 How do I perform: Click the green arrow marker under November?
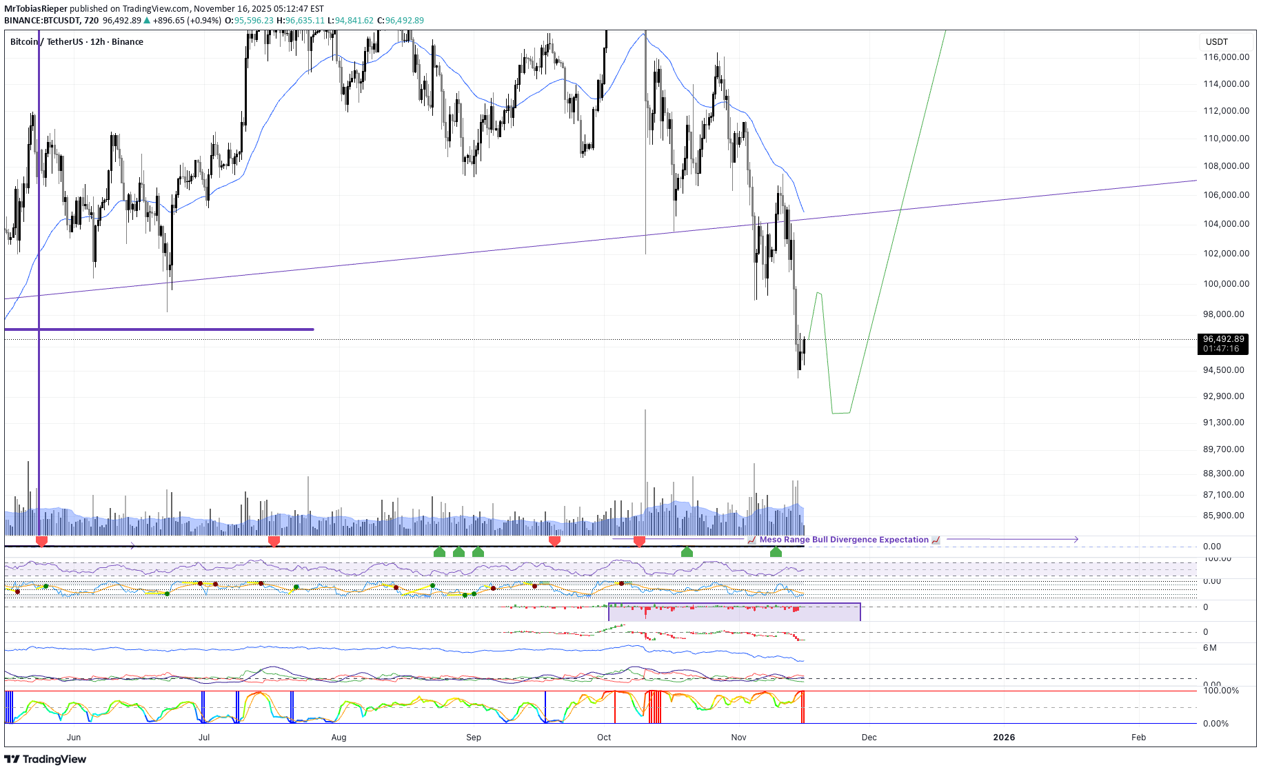click(x=776, y=551)
